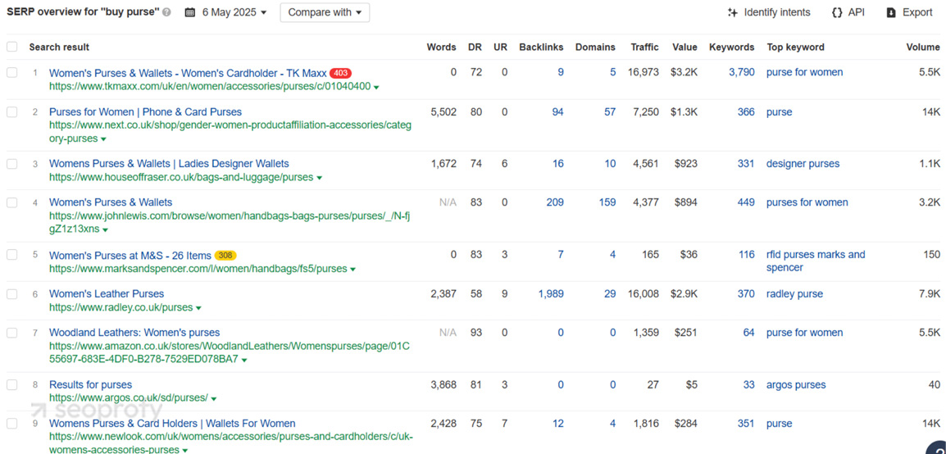Click the Export button

[x=909, y=12]
